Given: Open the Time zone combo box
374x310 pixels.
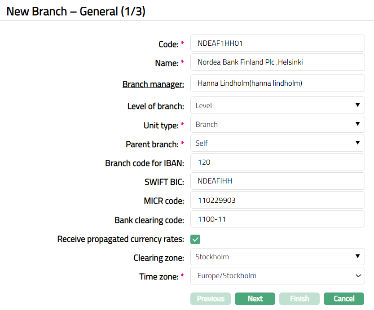Looking at the screenshot, I should point(277,276).
